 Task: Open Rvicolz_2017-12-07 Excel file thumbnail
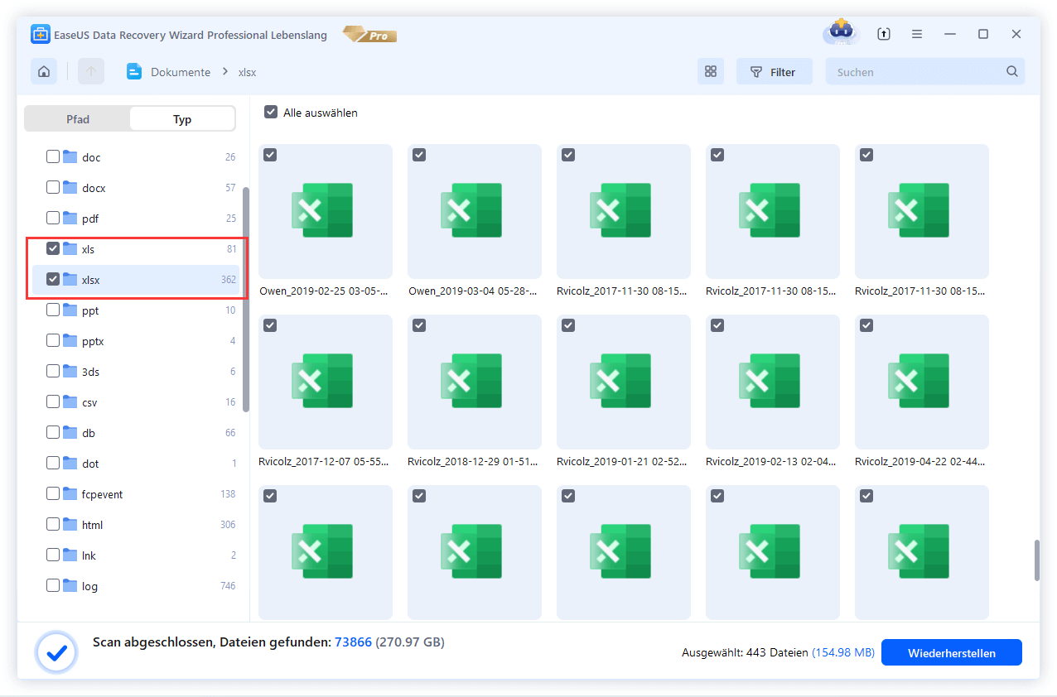tap(326, 382)
